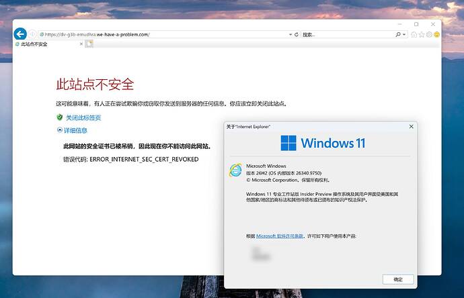Open the search provider dropdown arrow

click(x=404, y=34)
